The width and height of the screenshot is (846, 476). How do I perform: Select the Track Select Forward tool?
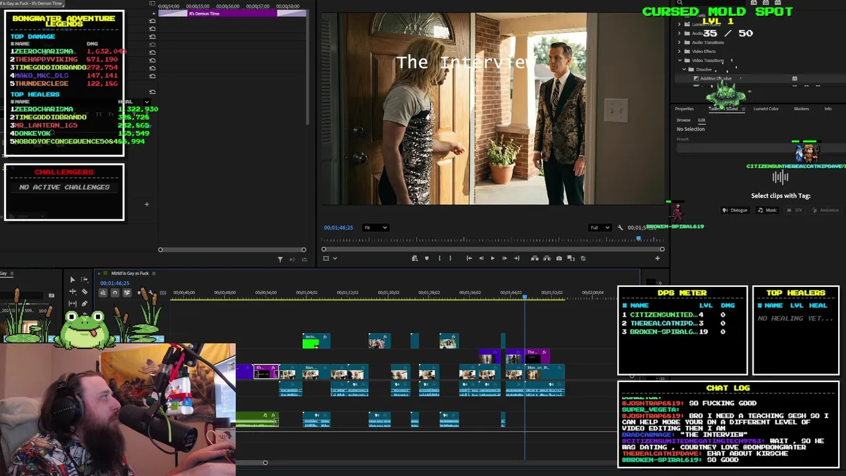[x=85, y=280]
